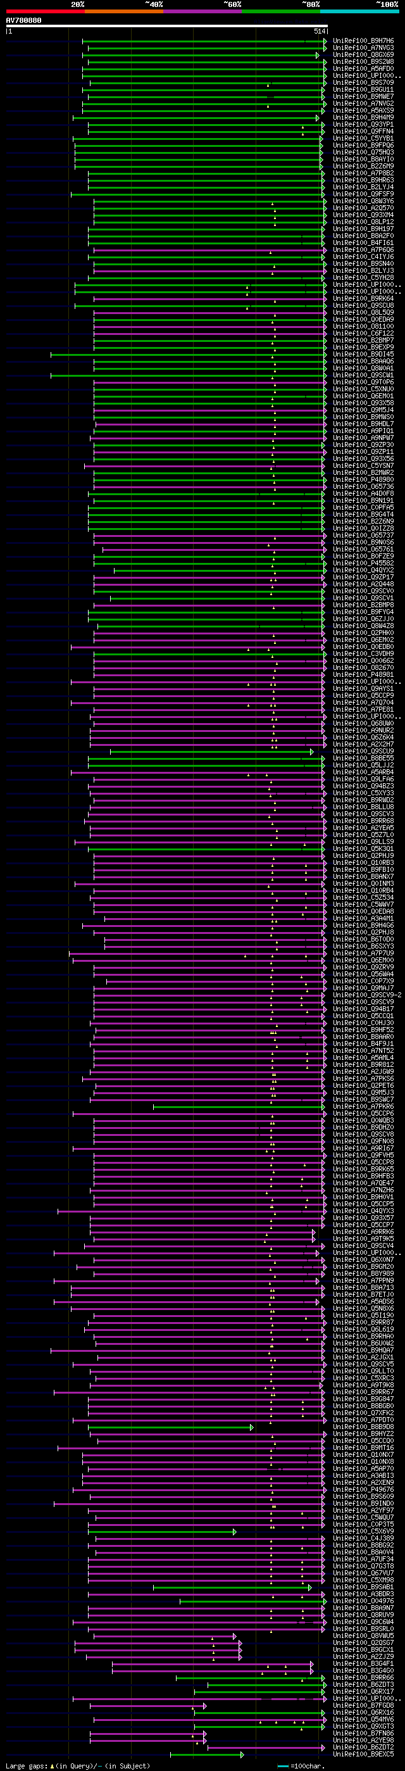Select hit label UniRef100_Q75HQ3
Image resolution: width=405 pixels, height=1771 pixels.
pyautogui.click(x=364, y=152)
